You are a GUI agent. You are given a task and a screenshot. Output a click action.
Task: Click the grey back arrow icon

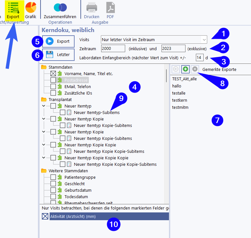click(176, 69)
